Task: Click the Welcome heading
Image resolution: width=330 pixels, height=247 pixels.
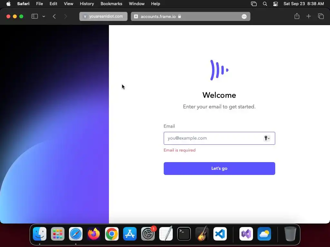Action: click(219, 95)
